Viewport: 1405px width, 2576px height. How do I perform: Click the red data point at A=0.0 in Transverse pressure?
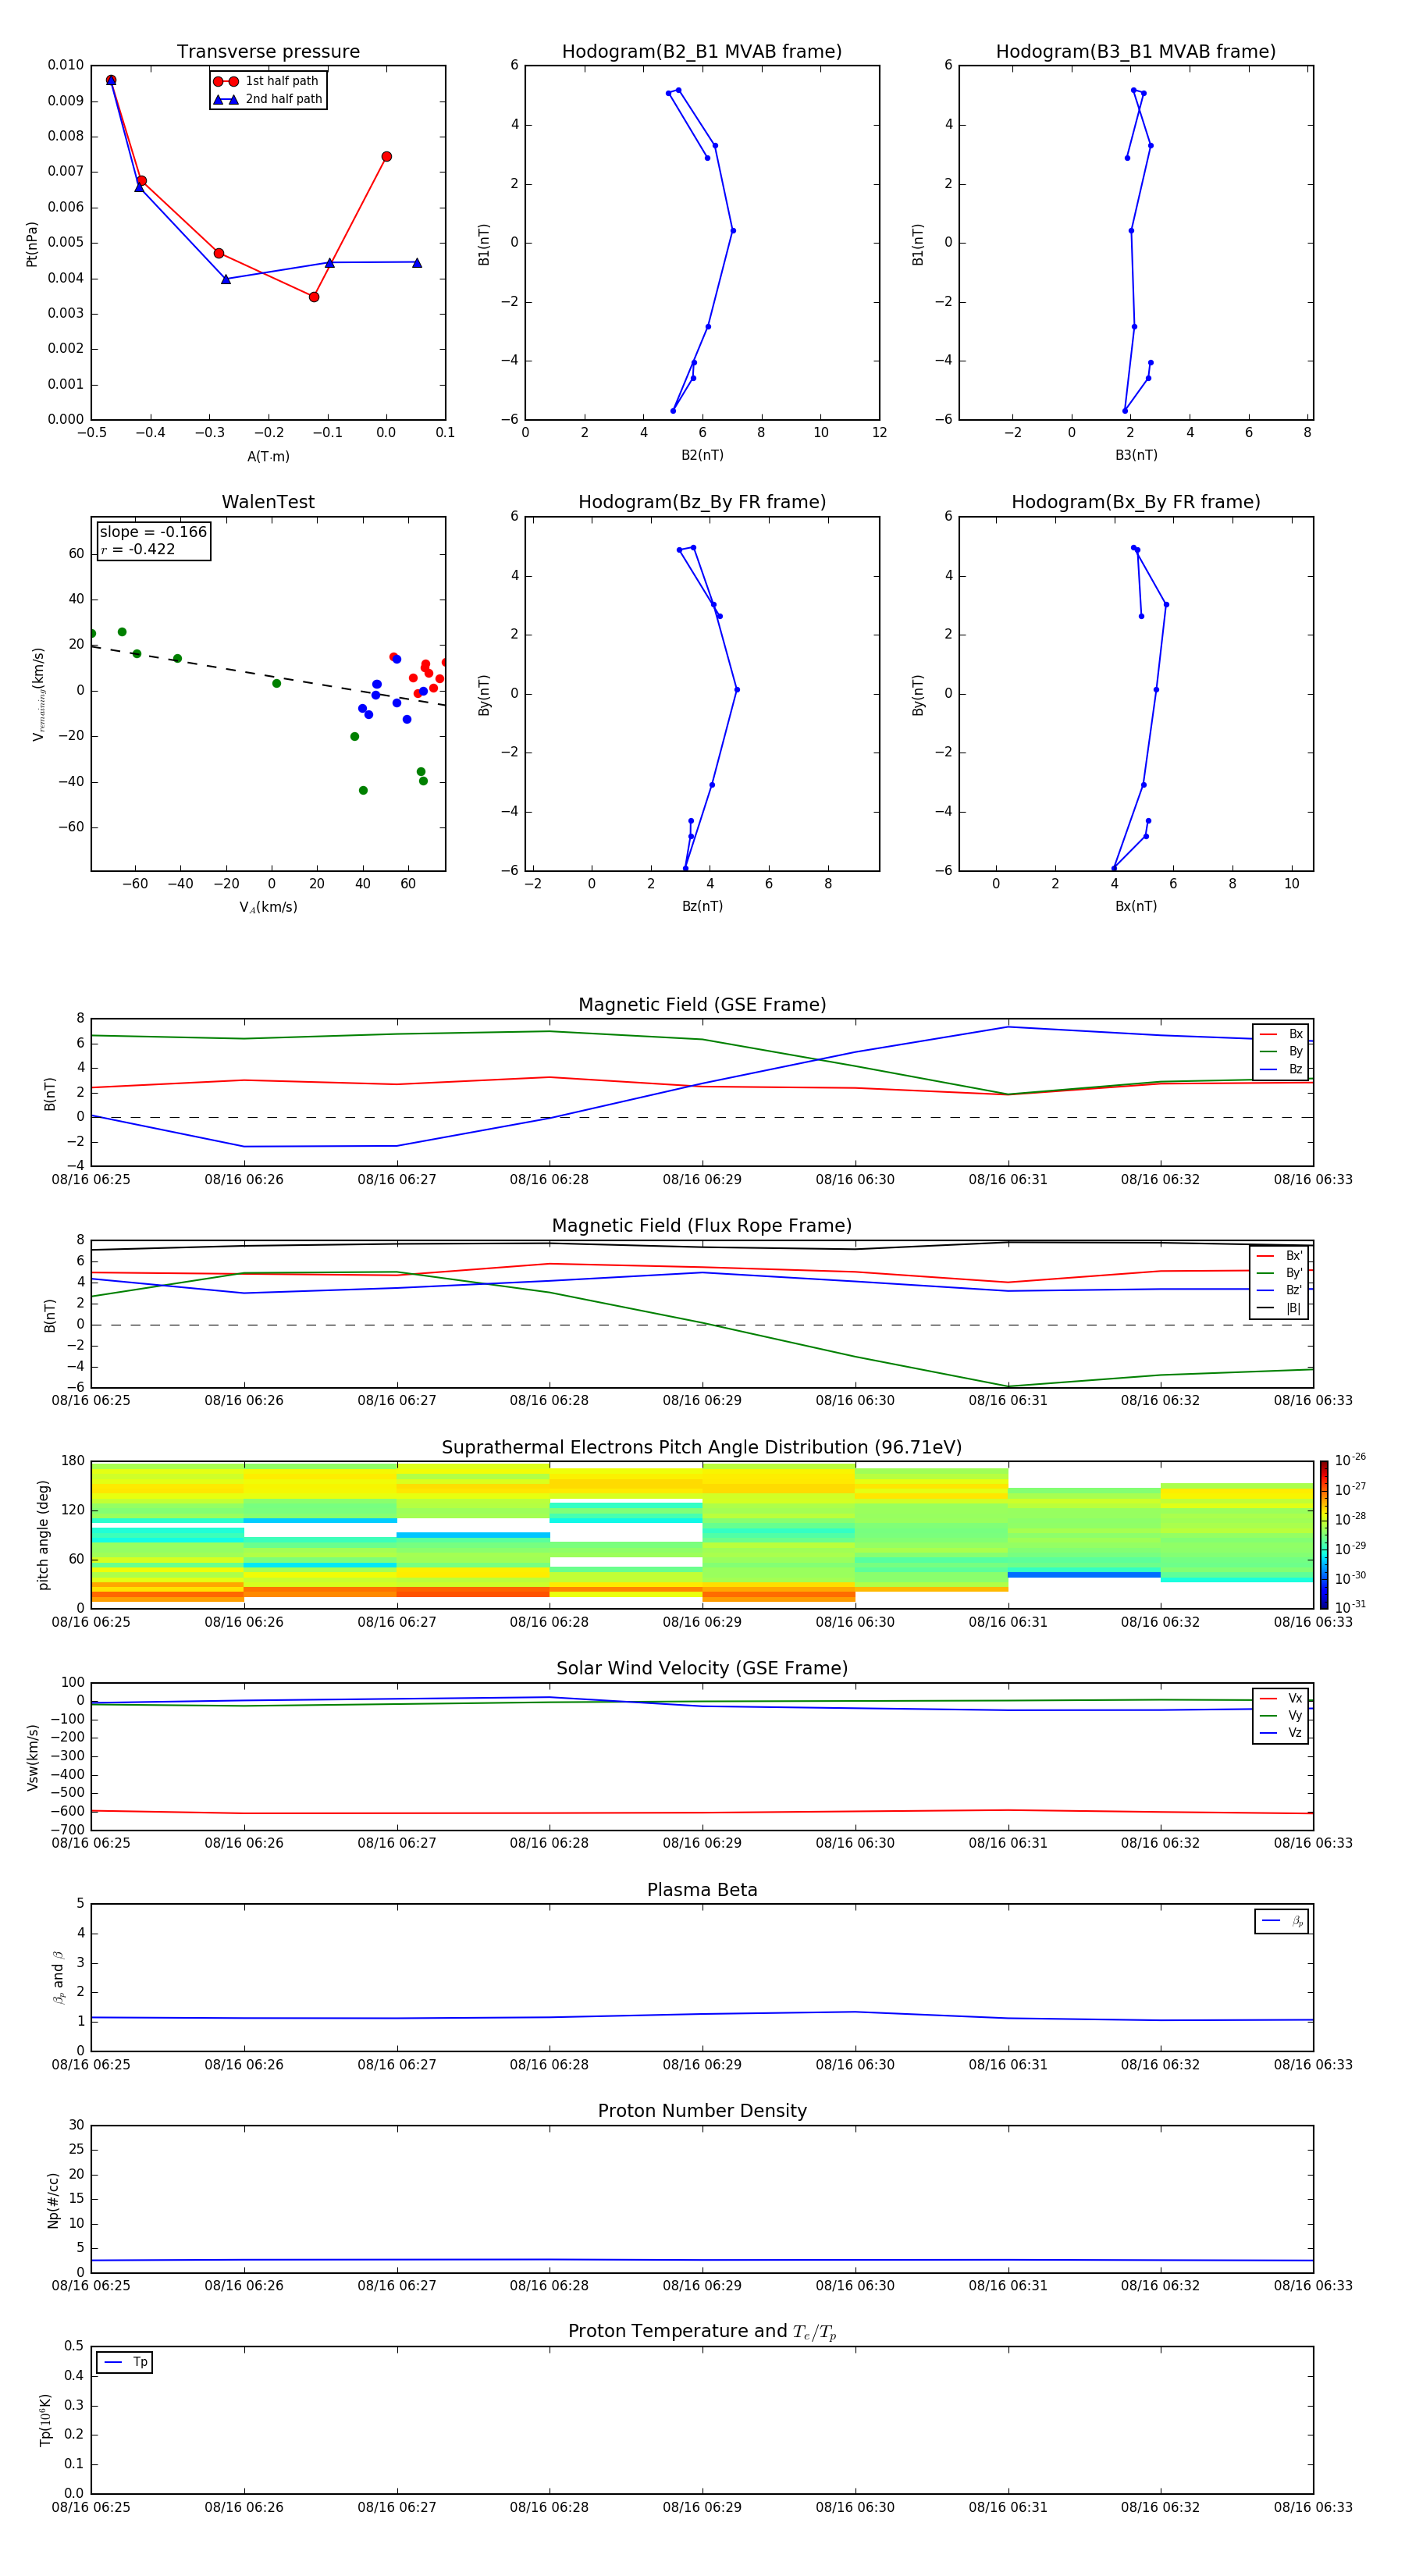pos(386,157)
